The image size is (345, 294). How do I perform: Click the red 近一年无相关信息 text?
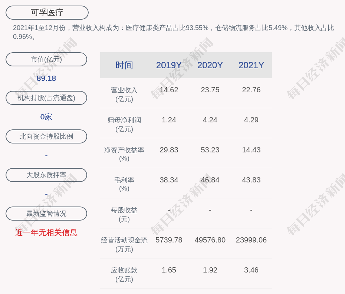46,232
